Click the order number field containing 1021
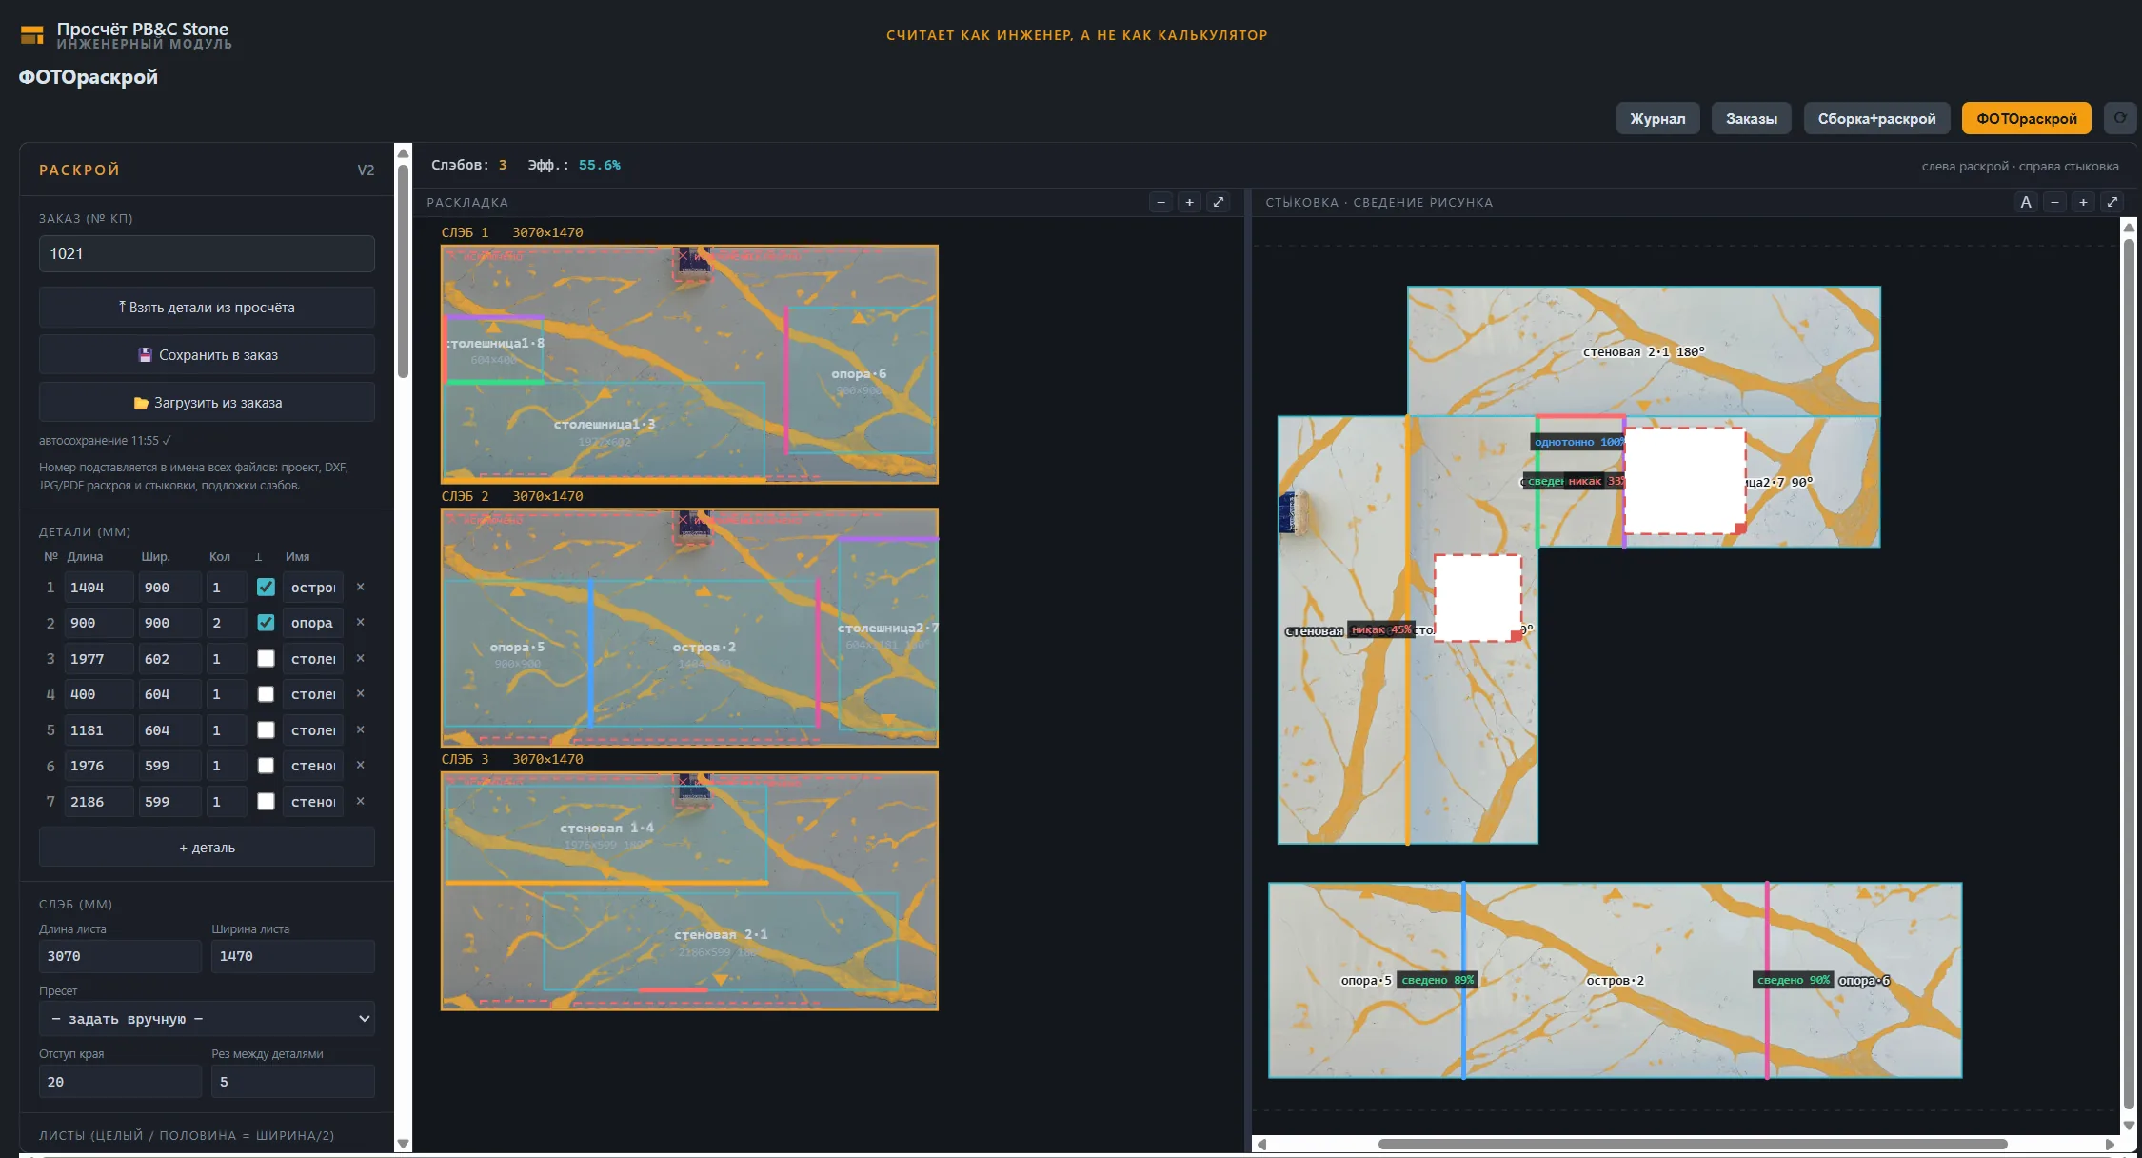2142x1158 pixels. pos(207,253)
